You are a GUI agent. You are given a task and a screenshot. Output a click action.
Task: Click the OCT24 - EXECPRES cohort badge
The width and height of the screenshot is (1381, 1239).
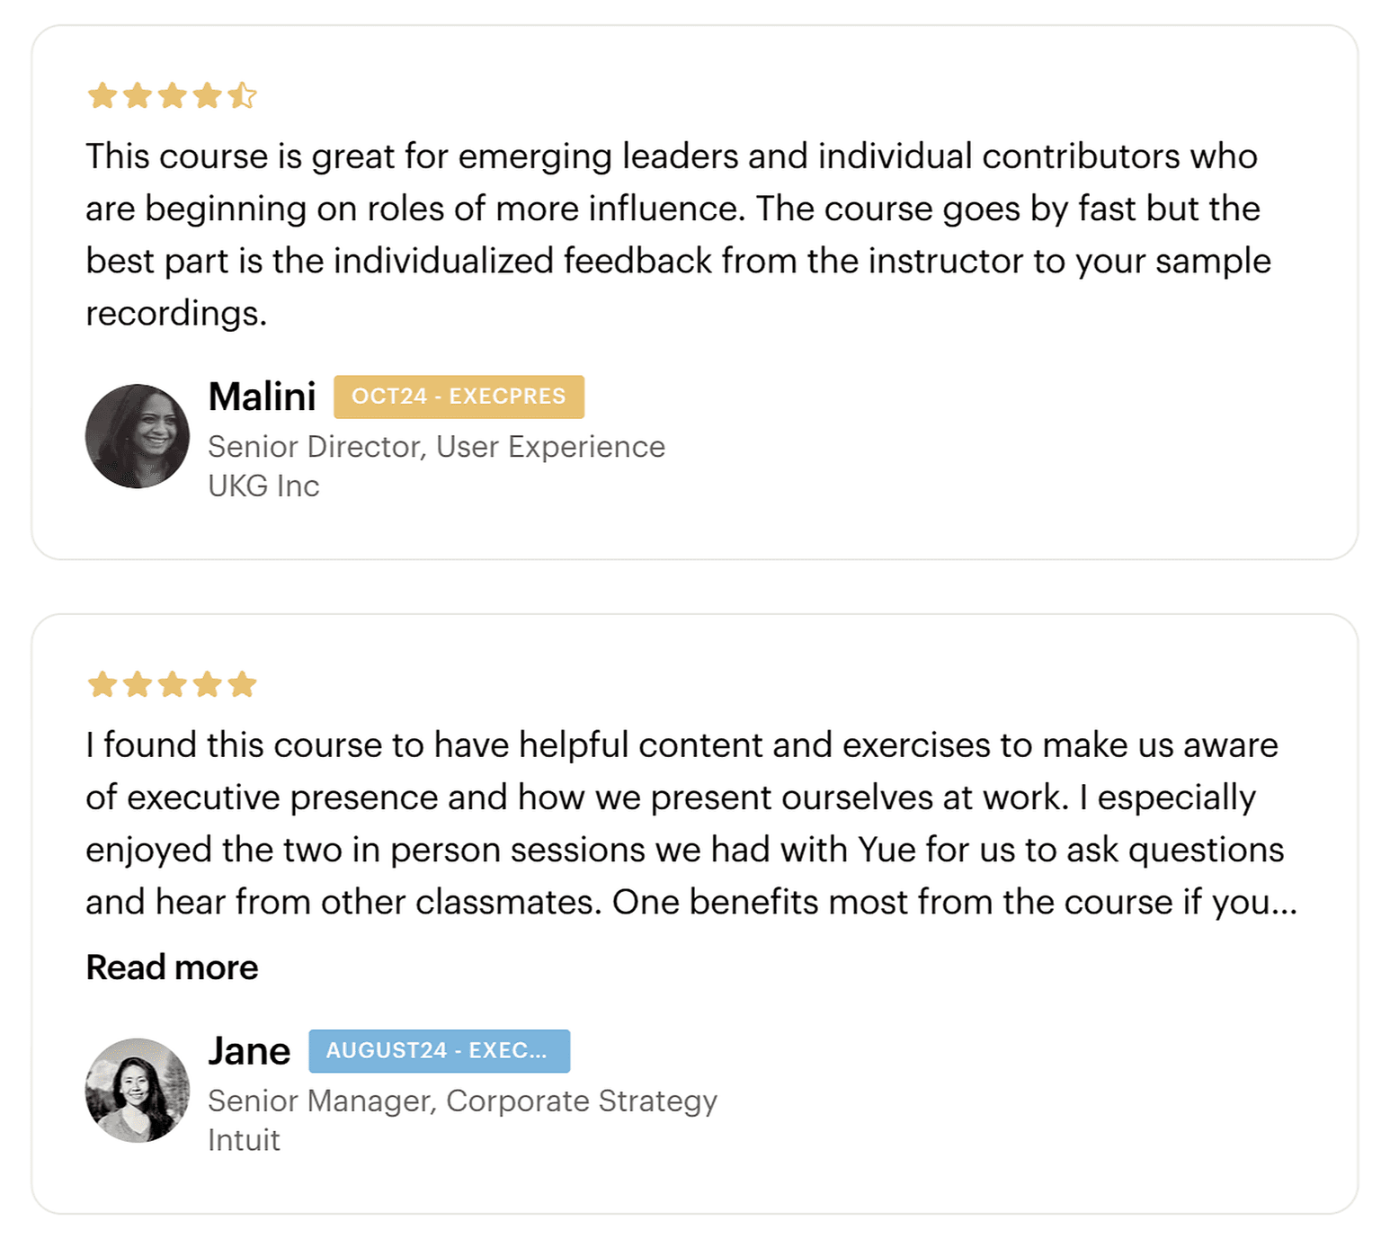pyautogui.click(x=459, y=397)
